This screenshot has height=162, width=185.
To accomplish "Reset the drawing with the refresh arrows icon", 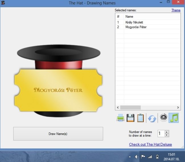I will [x=152, y=118].
